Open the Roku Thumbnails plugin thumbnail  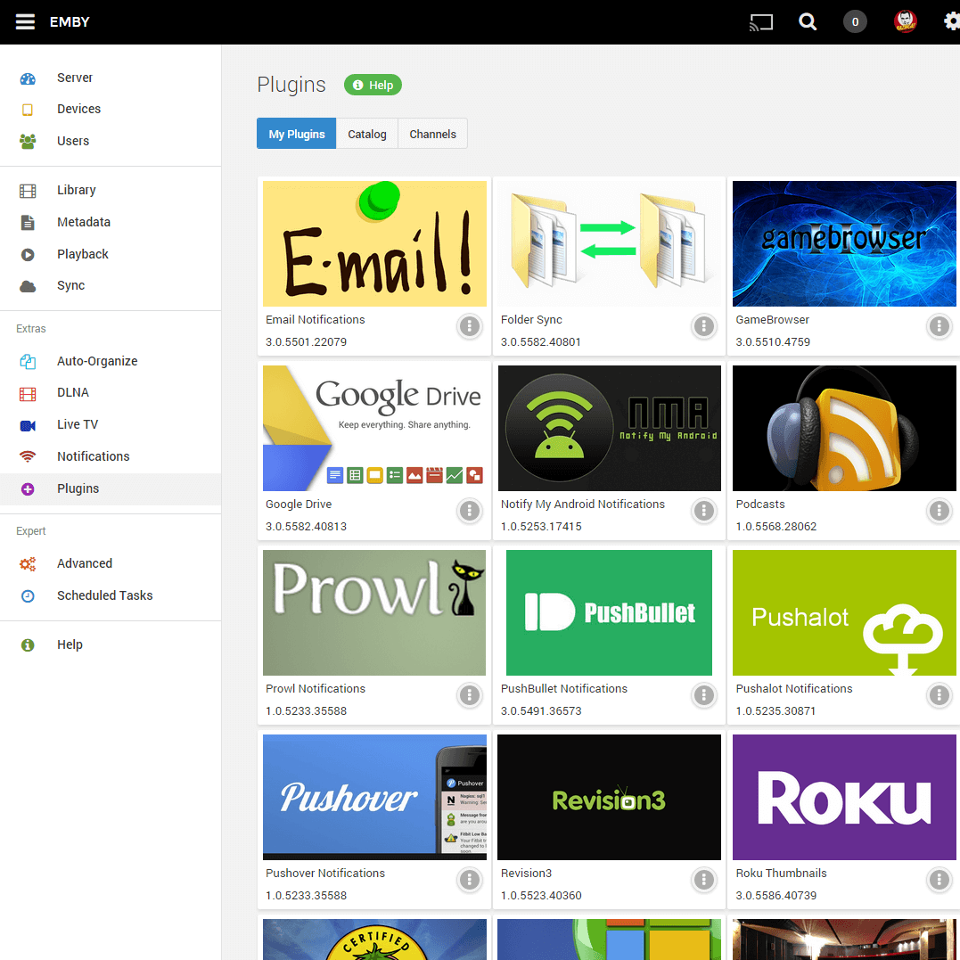click(x=843, y=797)
